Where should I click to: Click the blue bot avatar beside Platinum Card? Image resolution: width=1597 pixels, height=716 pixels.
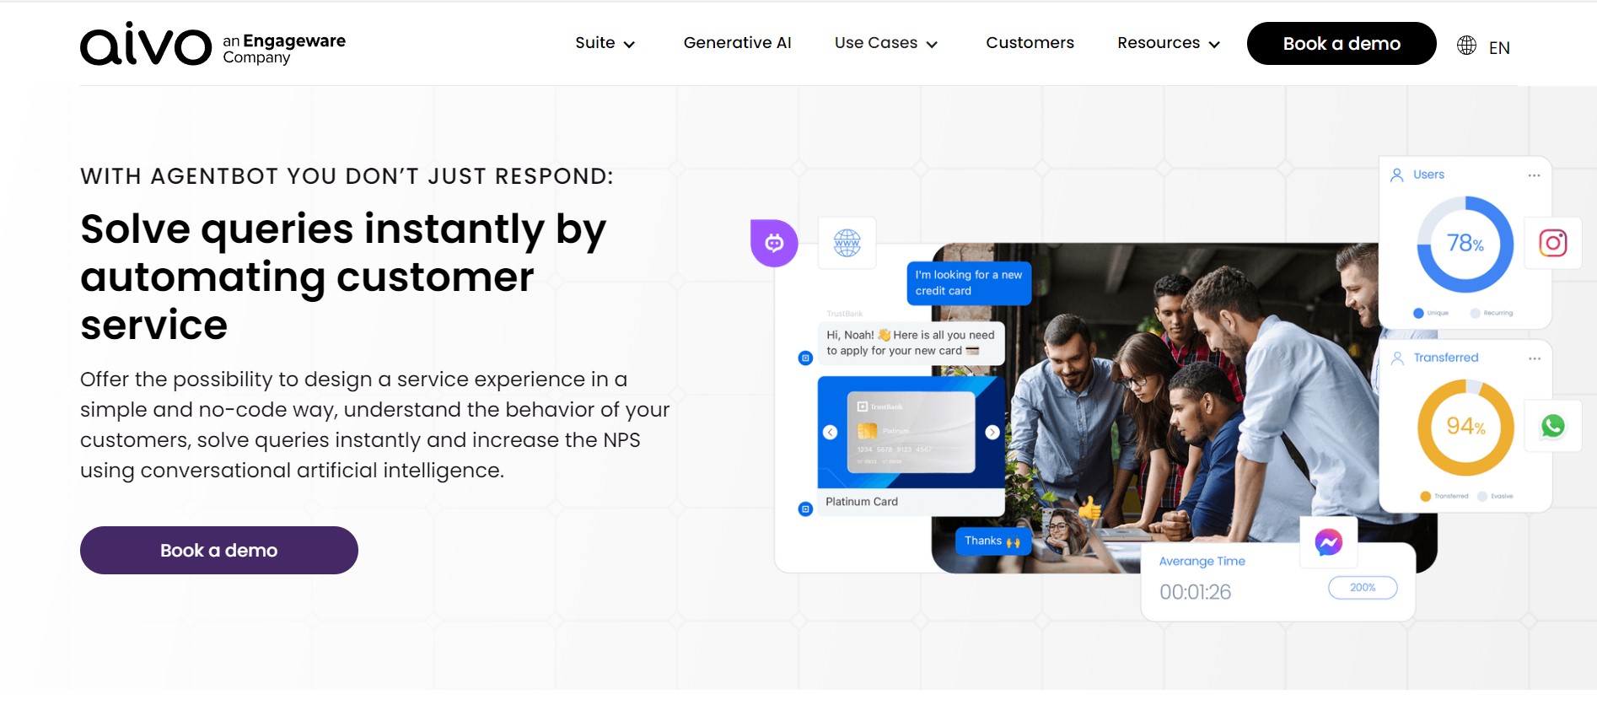pos(805,509)
